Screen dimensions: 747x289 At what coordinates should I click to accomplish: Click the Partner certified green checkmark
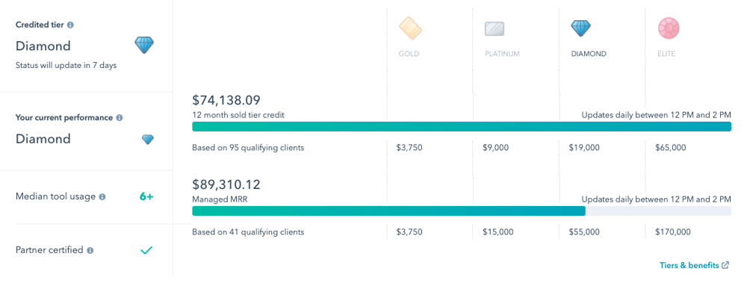(146, 250)
